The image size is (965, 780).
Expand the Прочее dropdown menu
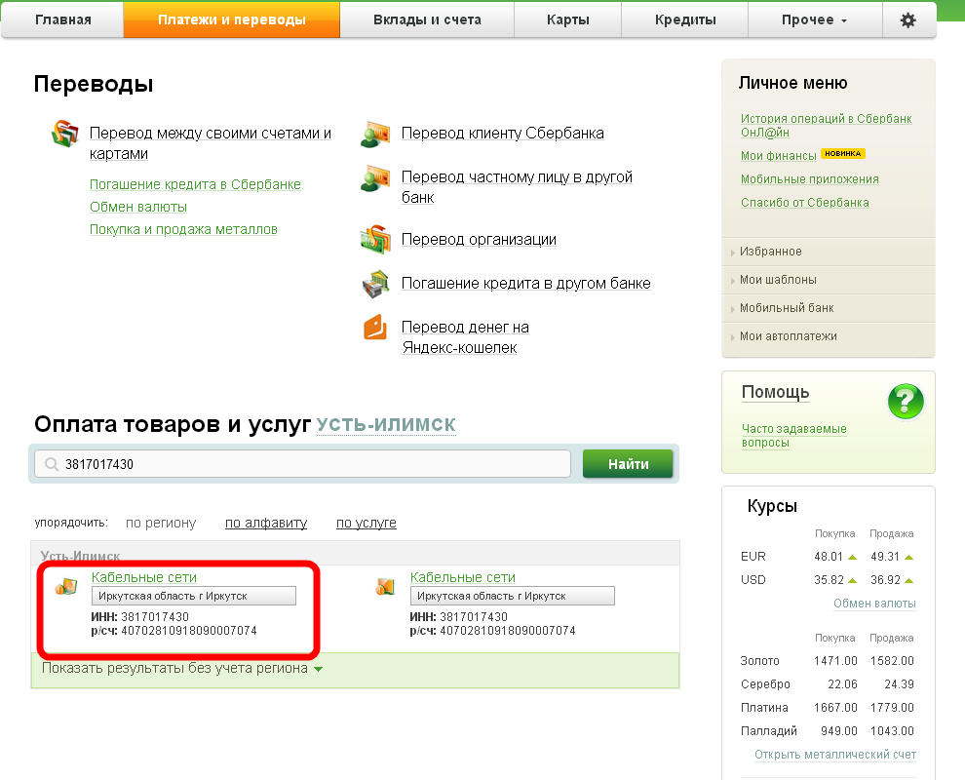point(815,19)
